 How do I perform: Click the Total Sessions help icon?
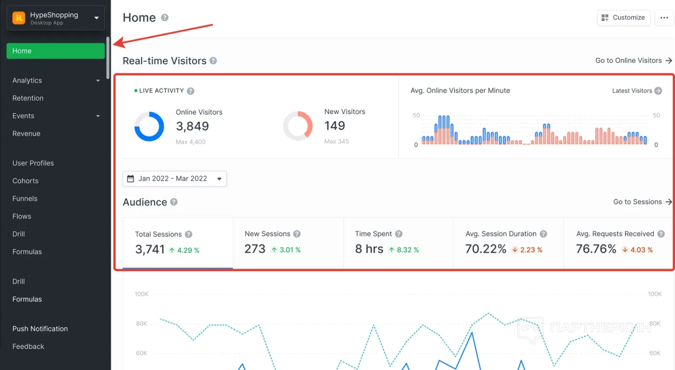click(188, 234)
